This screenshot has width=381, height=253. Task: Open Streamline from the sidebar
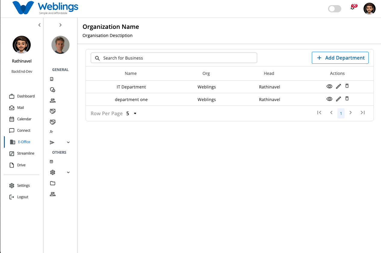point(22,153)
